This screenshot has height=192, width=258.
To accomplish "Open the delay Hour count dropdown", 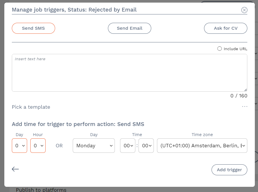I will click(38, 146).
